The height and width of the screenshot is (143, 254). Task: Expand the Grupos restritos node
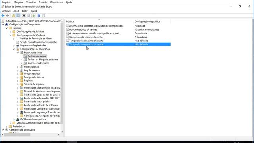tap(17, 73)
